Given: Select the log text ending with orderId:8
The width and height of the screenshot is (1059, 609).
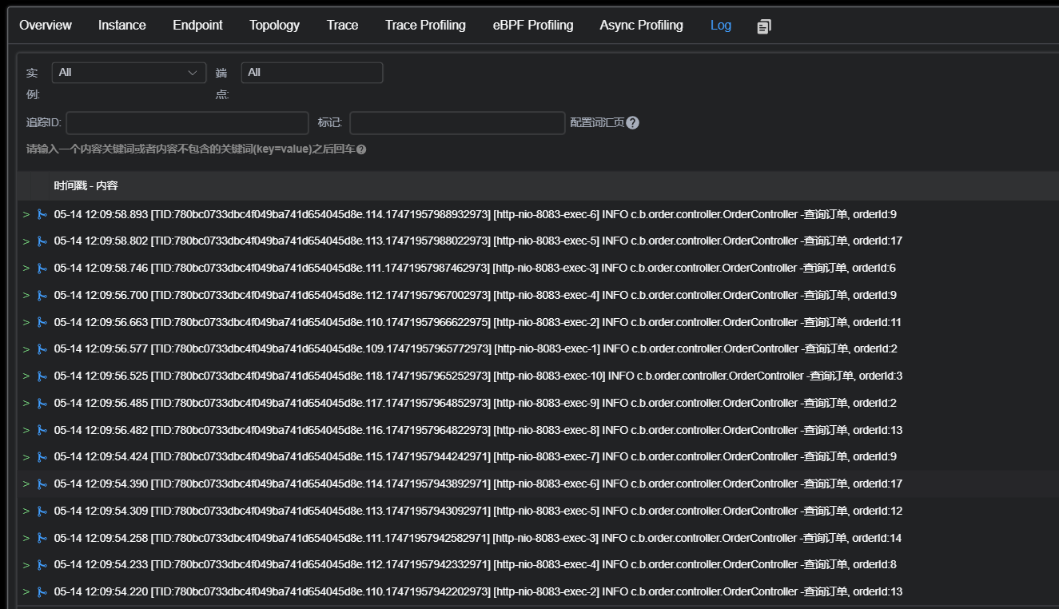Looking at the screenshot, I should (x=475, y=565).
